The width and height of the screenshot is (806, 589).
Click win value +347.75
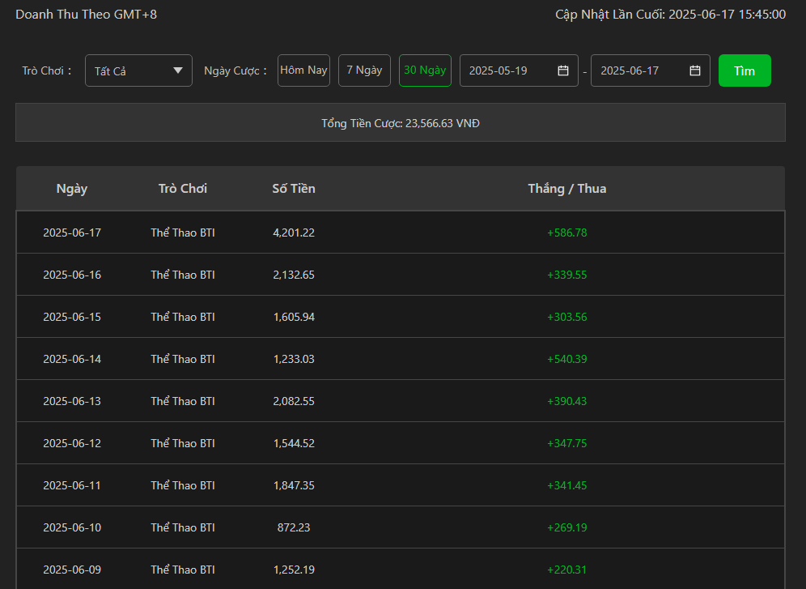click(567, 443)
